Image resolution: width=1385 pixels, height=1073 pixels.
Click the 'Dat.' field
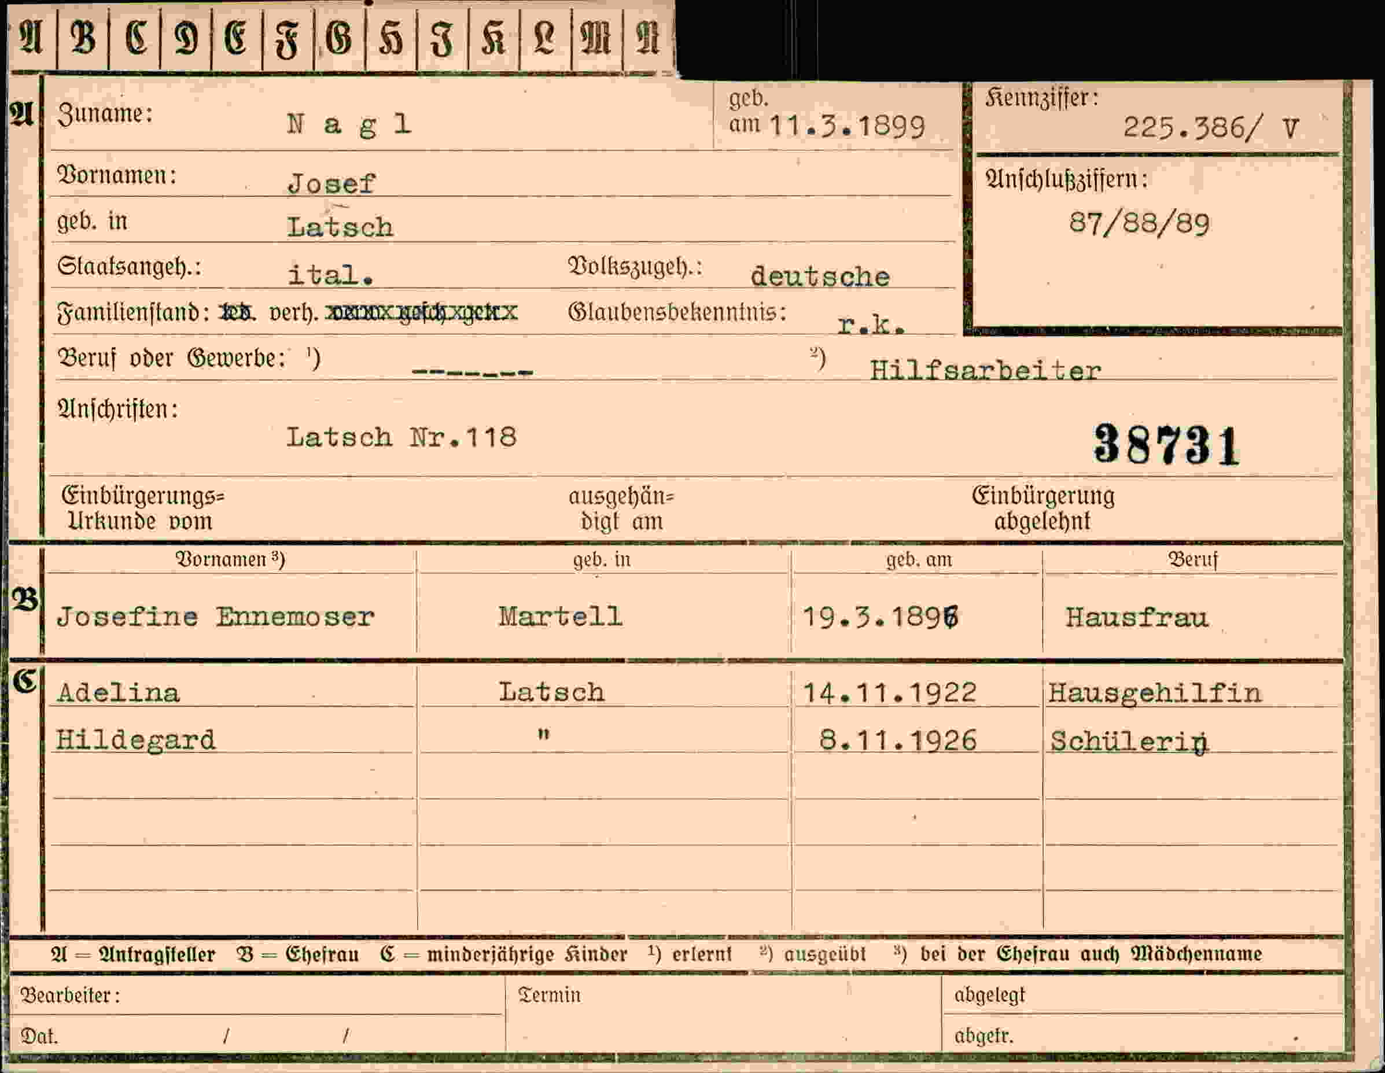pyautogui.click(x=256, y=1035)
